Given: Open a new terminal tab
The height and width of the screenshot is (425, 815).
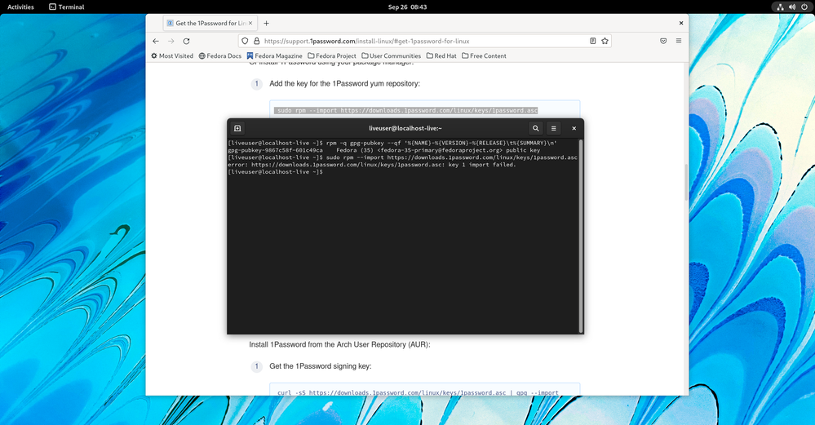Looking at the screenshot, I should pyautogui.click(x=237, y=128).
